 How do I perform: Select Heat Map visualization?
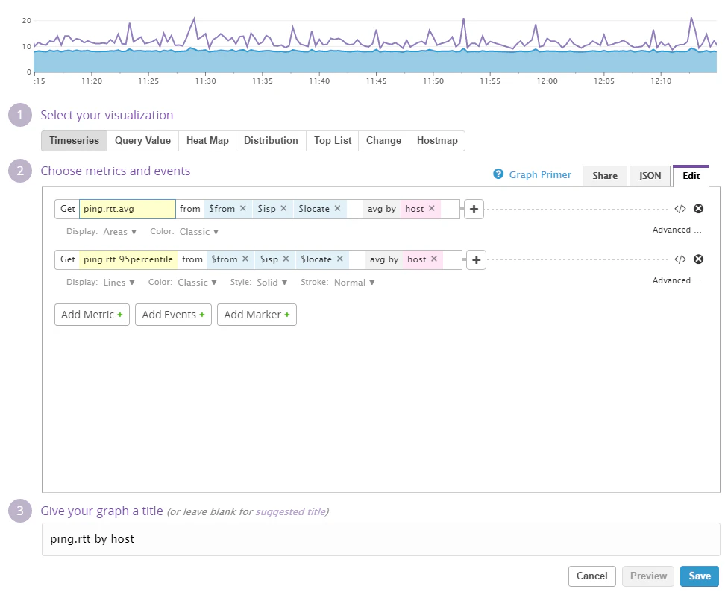(x=207, y=141)
